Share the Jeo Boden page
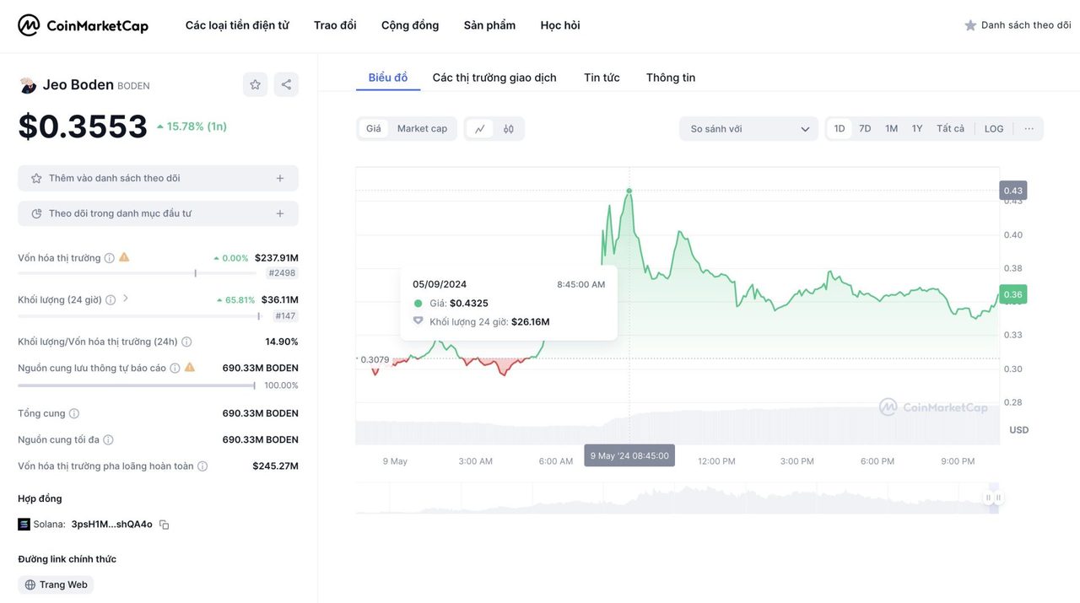 (286, 84)
